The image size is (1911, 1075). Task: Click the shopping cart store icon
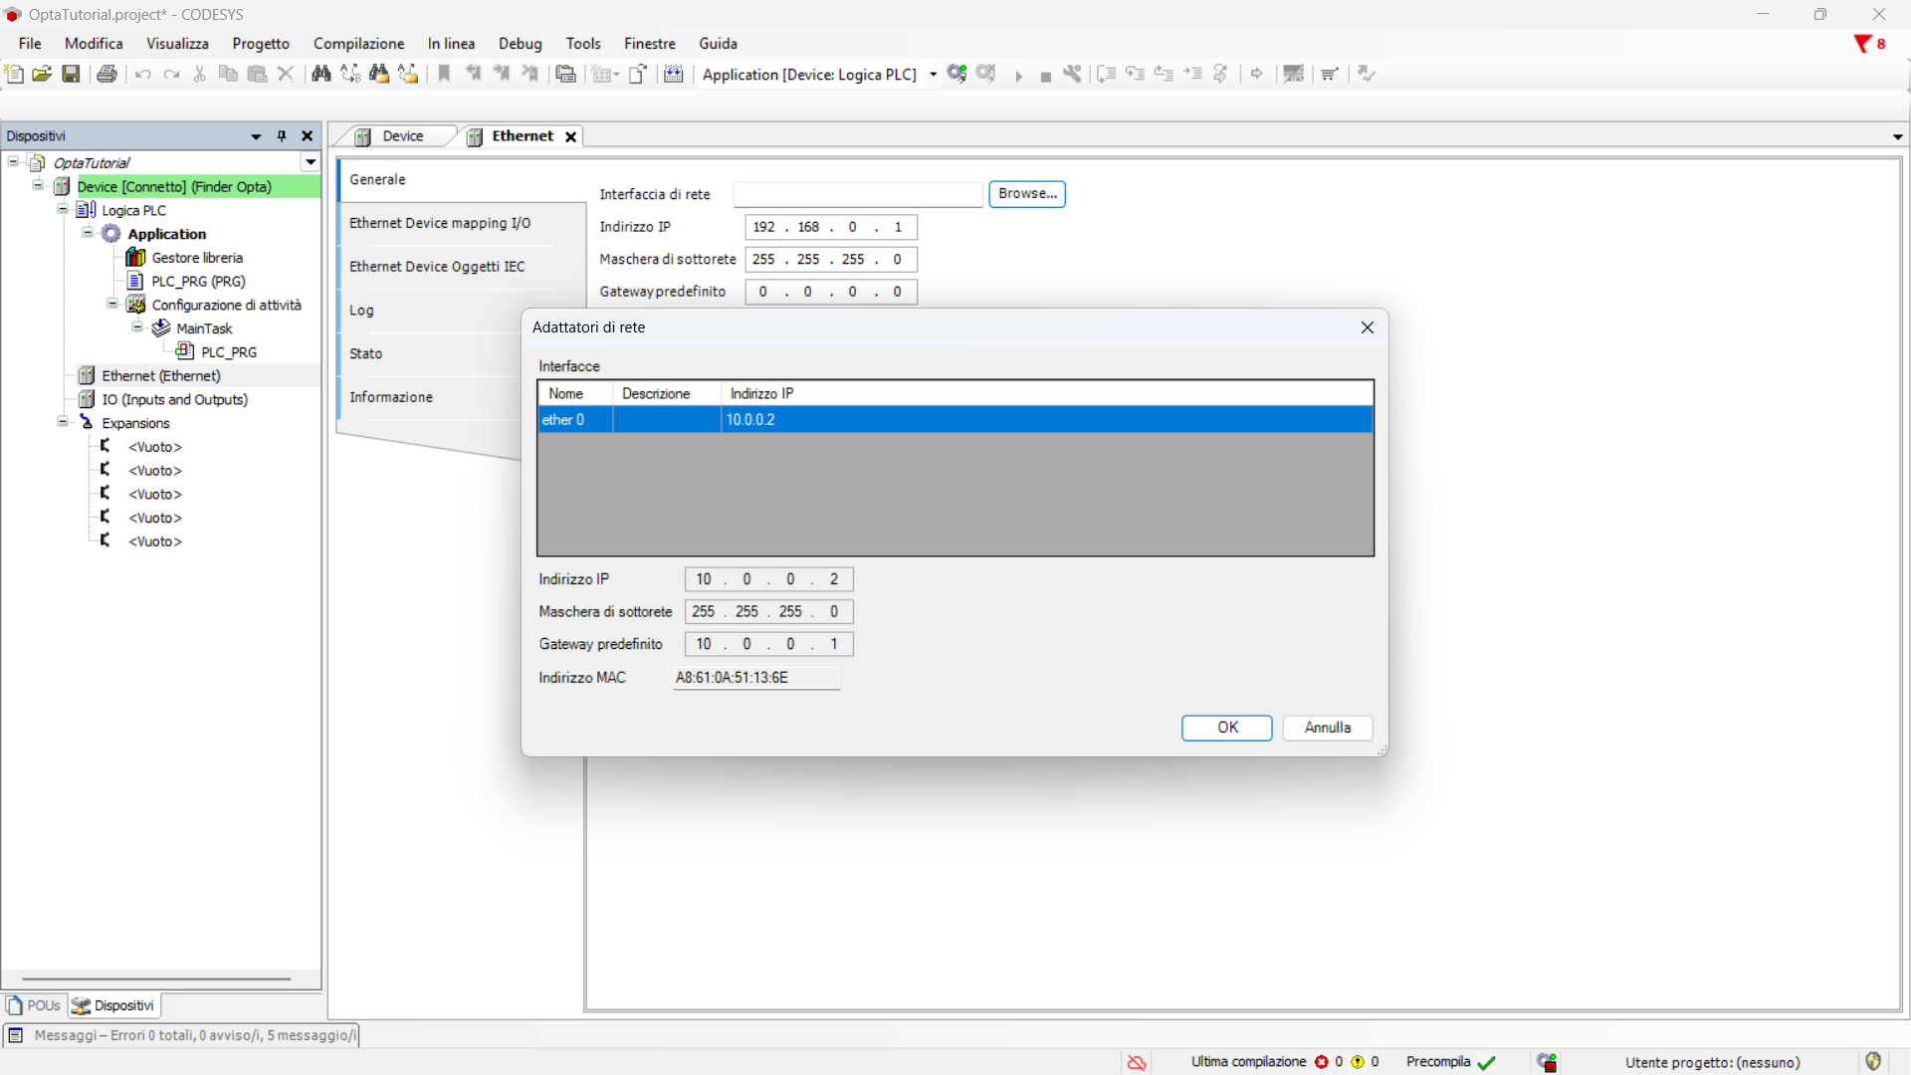1329,74
